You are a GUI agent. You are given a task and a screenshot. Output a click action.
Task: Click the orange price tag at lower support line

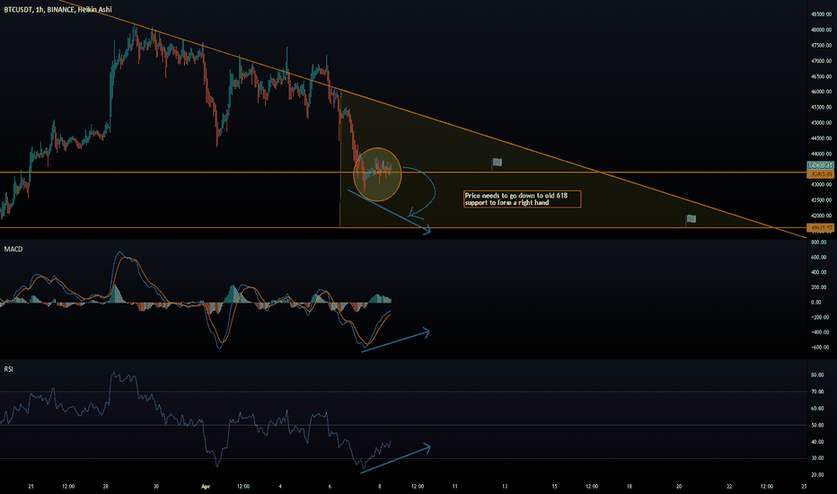tap(820, 228)
